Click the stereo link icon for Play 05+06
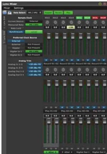The image size is (107, 154). [x=83, y=107]
